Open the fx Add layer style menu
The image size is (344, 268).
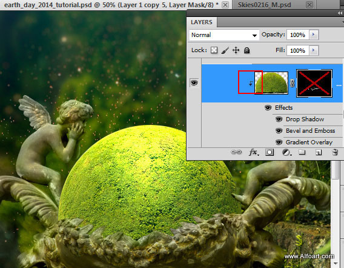(254, 152)
